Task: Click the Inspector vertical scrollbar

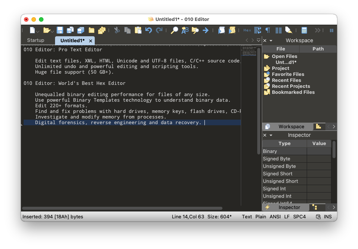Action: [x=334, y=150]
